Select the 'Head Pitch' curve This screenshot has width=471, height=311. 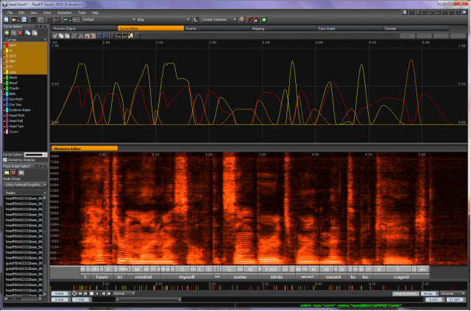tap(25, 115)
